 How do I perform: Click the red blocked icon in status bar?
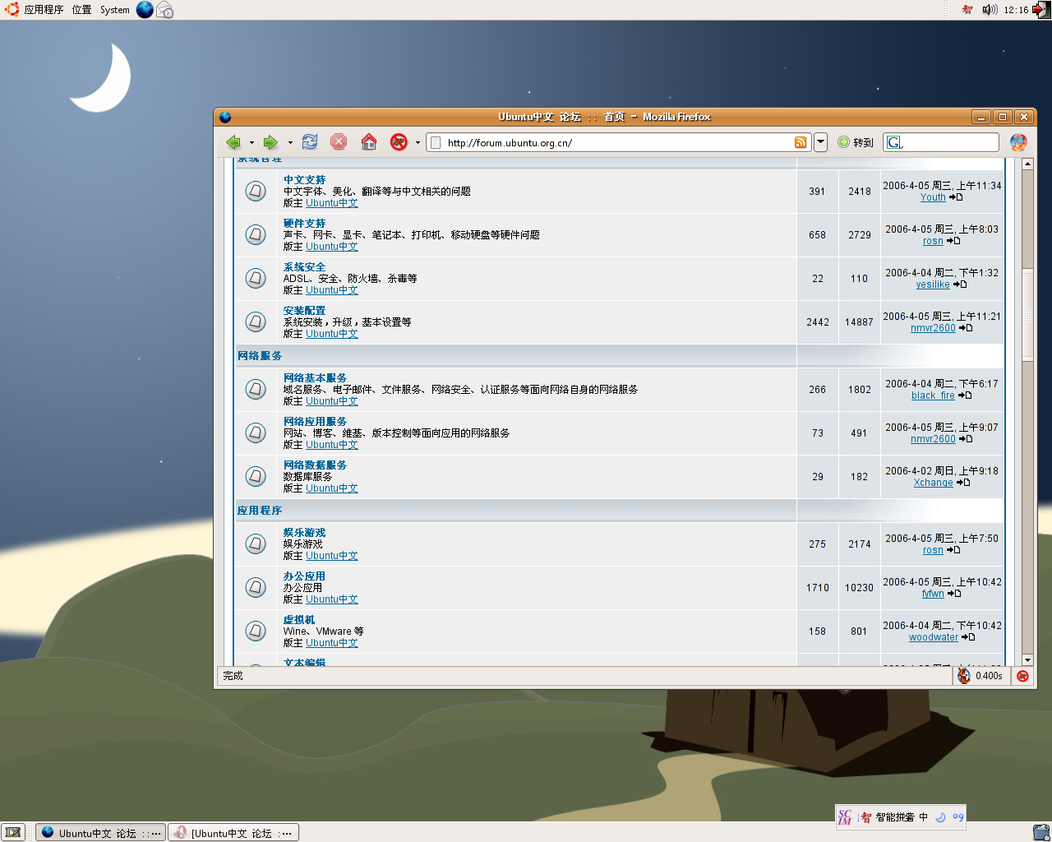coord(1022,676)
